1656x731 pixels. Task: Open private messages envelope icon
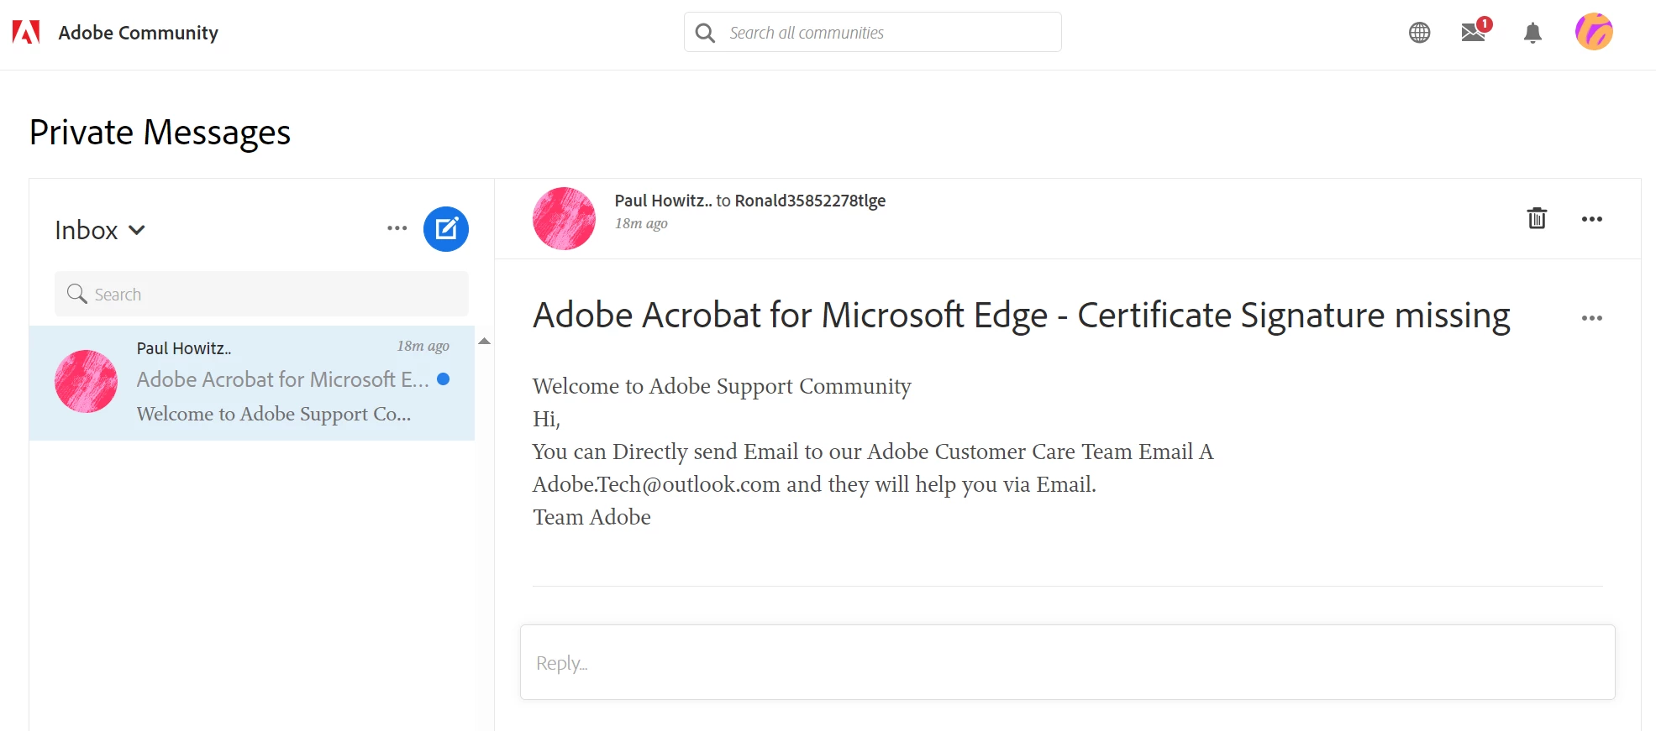(x=1474, y=33)
